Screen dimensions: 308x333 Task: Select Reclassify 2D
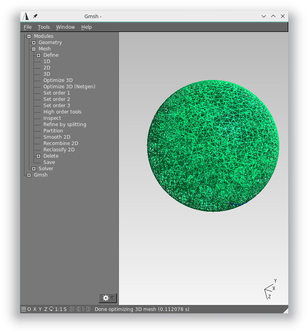coord(59,150)
